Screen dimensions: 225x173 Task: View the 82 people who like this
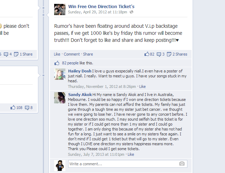(x=70, y=63)
